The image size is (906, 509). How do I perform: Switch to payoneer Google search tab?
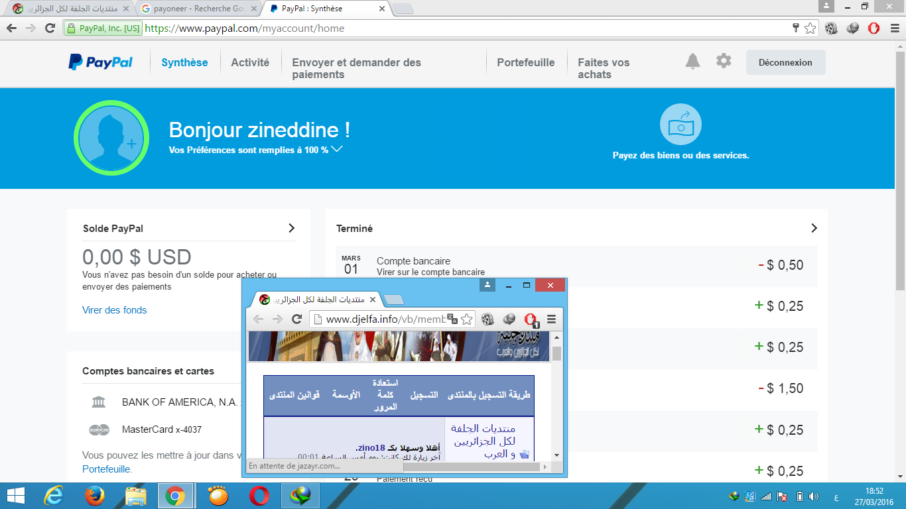pos(197,9)
